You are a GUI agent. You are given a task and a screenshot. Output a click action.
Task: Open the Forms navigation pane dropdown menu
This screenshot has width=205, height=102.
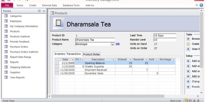(39, 11)
